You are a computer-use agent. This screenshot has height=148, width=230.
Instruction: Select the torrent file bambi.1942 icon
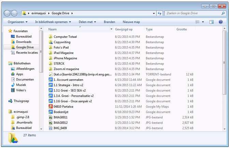(51, 74)
